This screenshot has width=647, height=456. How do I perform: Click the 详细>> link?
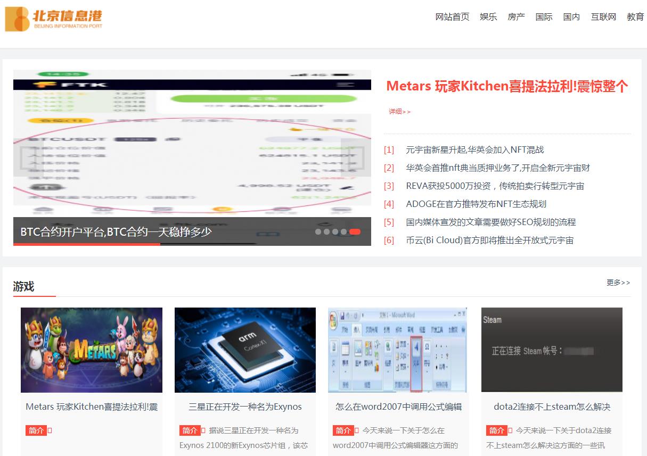(x=399, y=112)
